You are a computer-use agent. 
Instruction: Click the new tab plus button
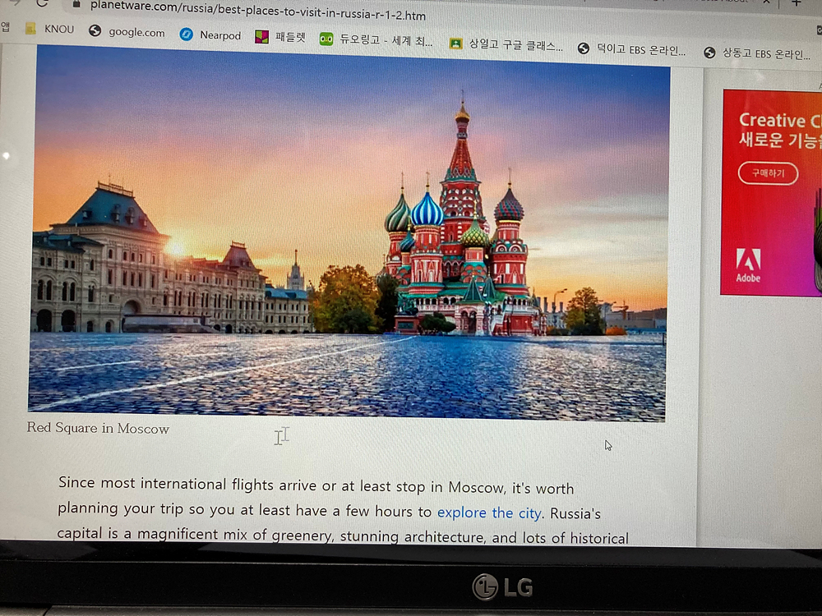pyautogui.click(x=796, y=3)
